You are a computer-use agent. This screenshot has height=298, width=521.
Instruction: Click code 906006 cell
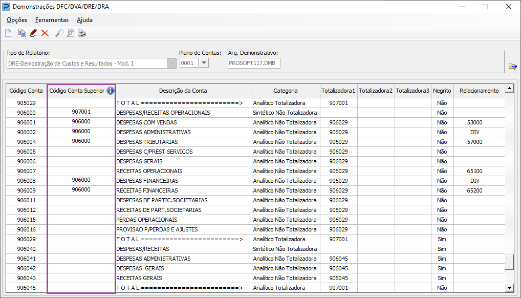(26, 161)
